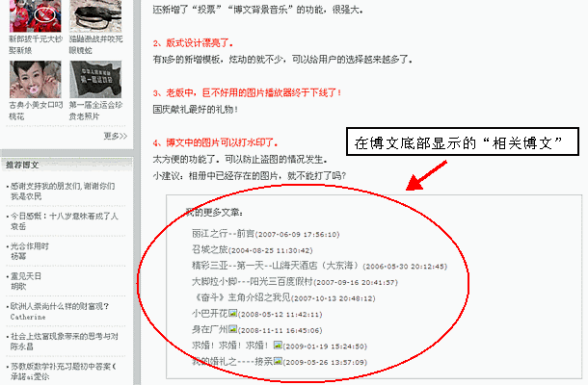Open article 《奋斗》主角介绍之我见
588x385 pixels.
(x=236, y=298)
